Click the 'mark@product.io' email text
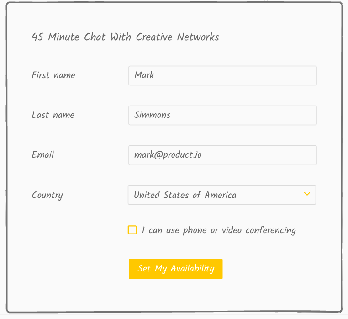The image size is (348, 319). pos(168,155)
